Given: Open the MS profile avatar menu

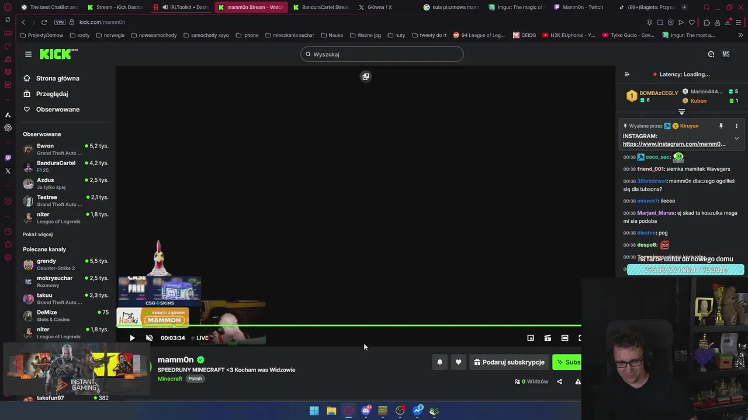Looking at the screenshot, I should tap(726, 54).
